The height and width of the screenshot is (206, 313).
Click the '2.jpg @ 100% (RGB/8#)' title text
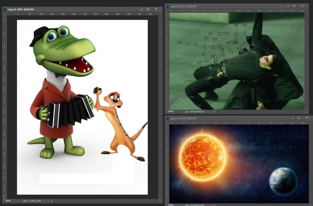point(21,9)
